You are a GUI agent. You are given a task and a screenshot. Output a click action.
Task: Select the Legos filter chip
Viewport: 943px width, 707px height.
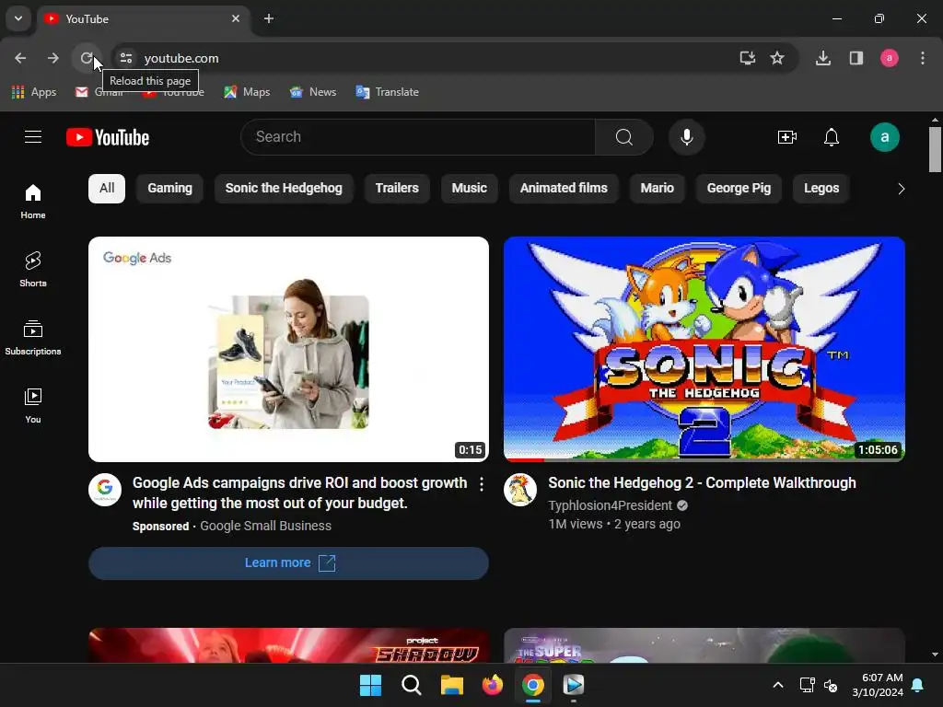821,188
